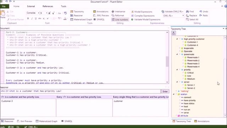Redo via quick access toolbar
Viewport: 227px width, 128px height.
point(10,1)
